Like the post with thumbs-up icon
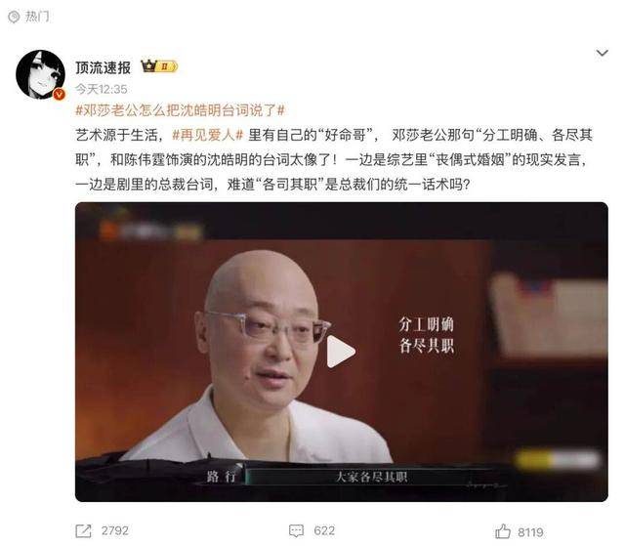This screenshot has height=546, width=625. (x=503, y=531)
